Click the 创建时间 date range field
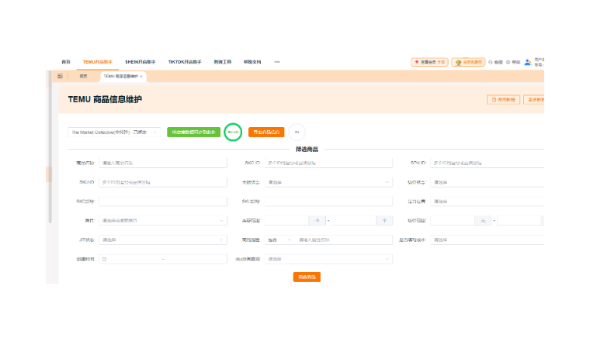Image resolution: width=590 pixels, height=341 pixels. coord(163,259)
